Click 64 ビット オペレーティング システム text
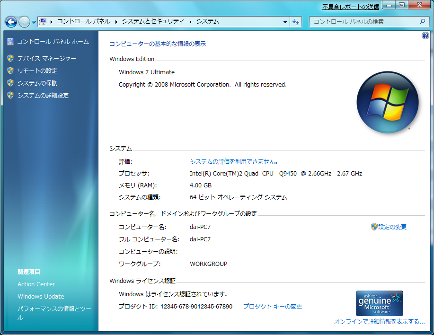434x335 pixels. pyautogui.click(x=239, y=197)
